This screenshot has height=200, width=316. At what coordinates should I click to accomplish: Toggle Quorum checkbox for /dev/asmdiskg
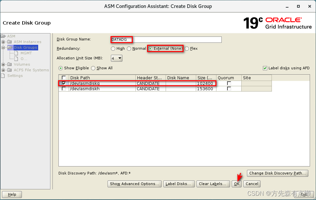[229, 83]
